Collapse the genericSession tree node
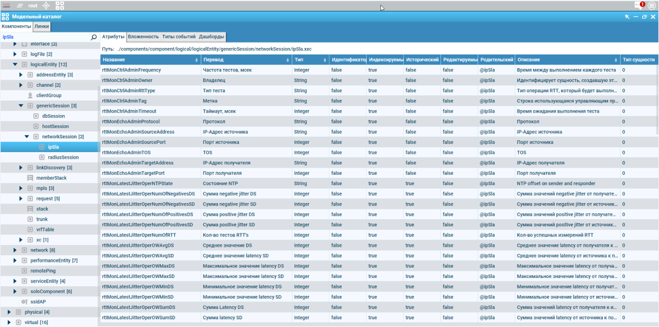 pos(20,105)
